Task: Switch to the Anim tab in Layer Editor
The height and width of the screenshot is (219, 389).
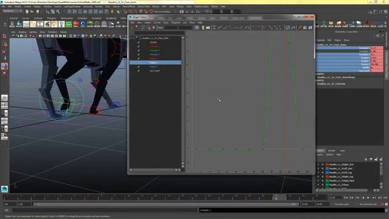Action: (x=342, y=150)
